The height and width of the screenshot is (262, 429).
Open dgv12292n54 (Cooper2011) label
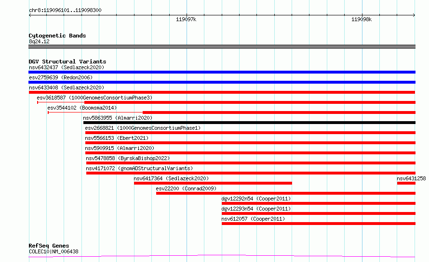(256, 199)
